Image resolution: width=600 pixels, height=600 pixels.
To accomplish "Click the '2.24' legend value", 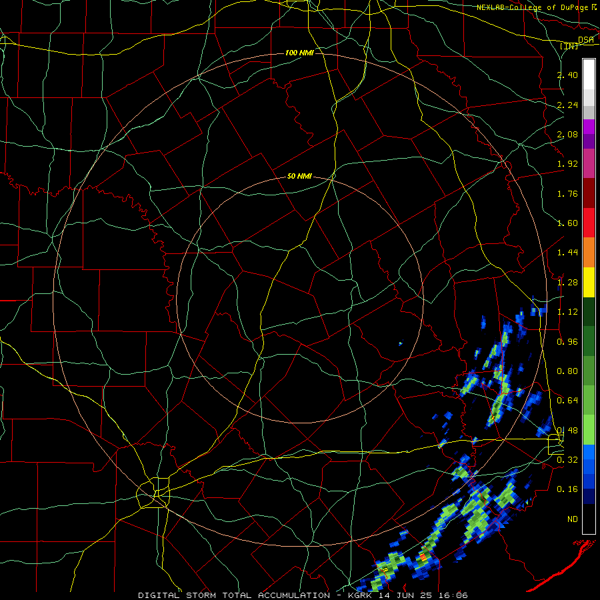I will tap(567, 105).
